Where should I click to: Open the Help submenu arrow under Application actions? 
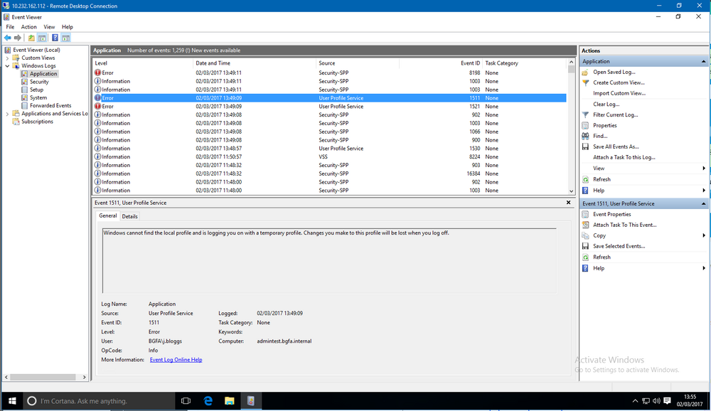tap(704, 191)
